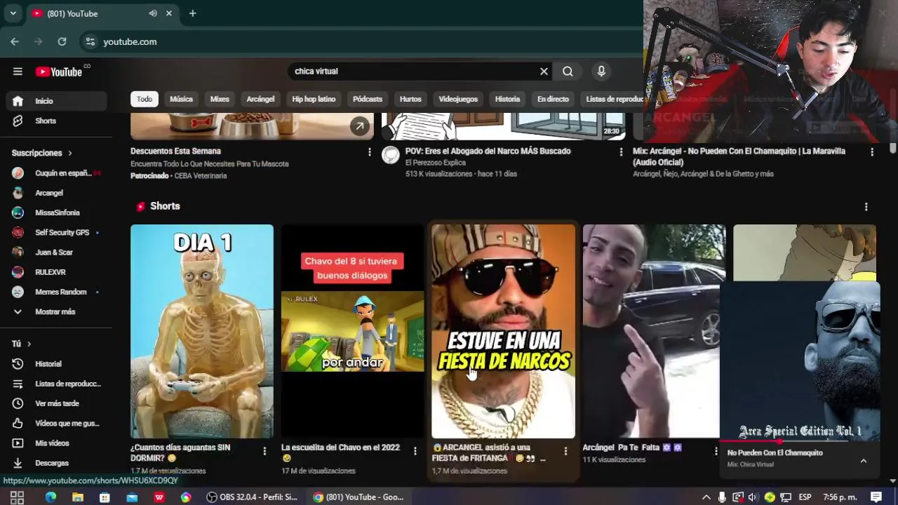Select the Arcángel filter chip
This screenshot has height=505, width=898.
[260, 99]
